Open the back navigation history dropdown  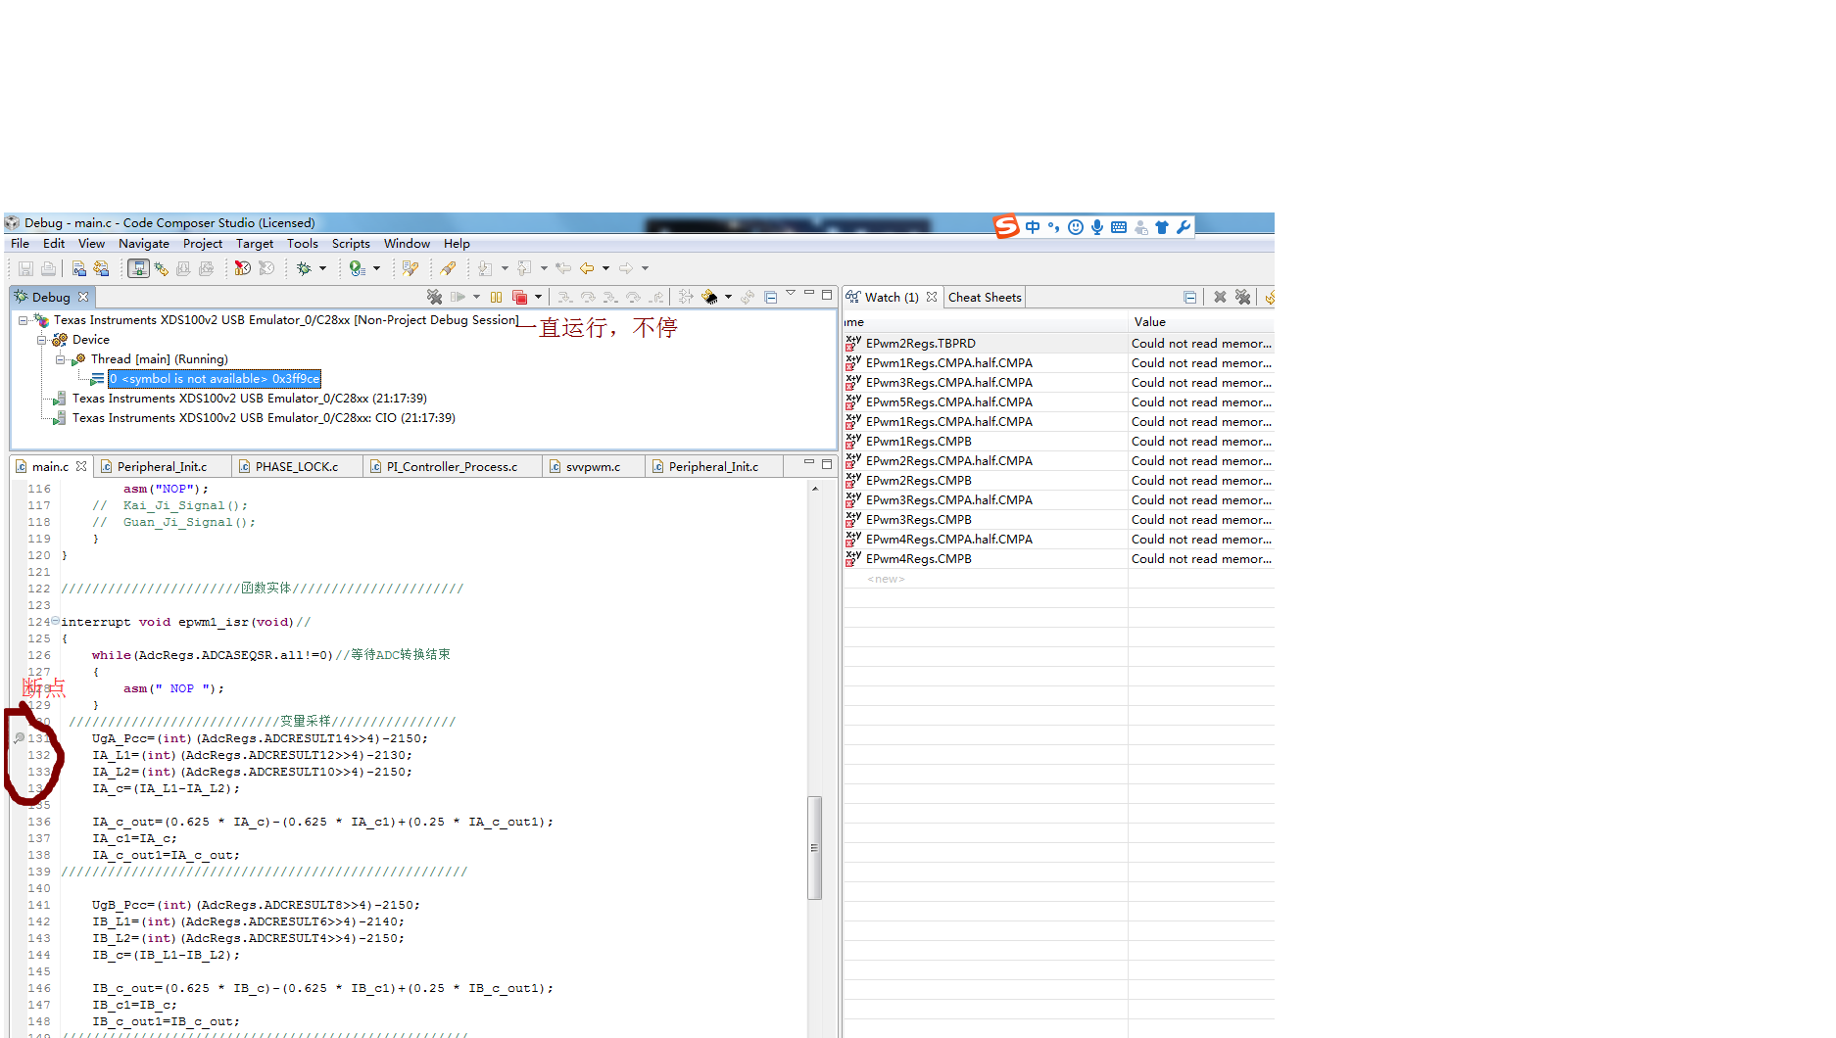605,268
